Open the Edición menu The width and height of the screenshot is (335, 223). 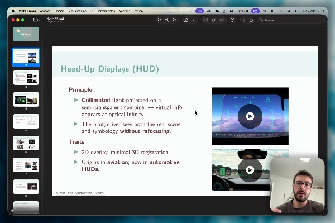pyautogui.click(x=59, y=11)
